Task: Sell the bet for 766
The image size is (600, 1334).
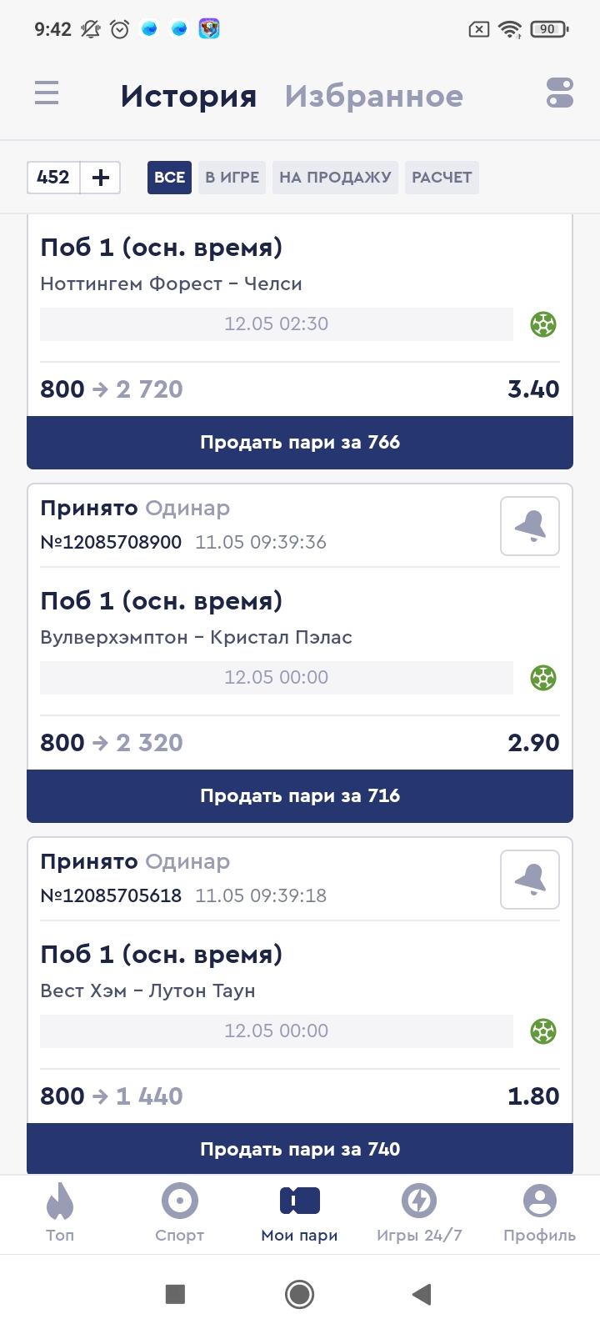Action: tap(300, 443)
